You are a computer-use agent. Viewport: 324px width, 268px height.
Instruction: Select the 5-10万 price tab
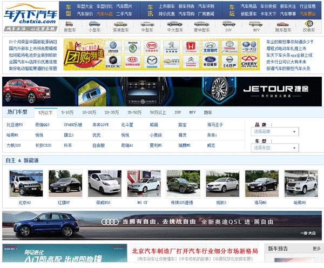pos(67,112)
